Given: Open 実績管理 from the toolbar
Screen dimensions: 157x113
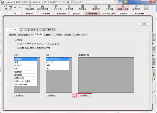Looking at the screenshot, I should pos(96,7).
